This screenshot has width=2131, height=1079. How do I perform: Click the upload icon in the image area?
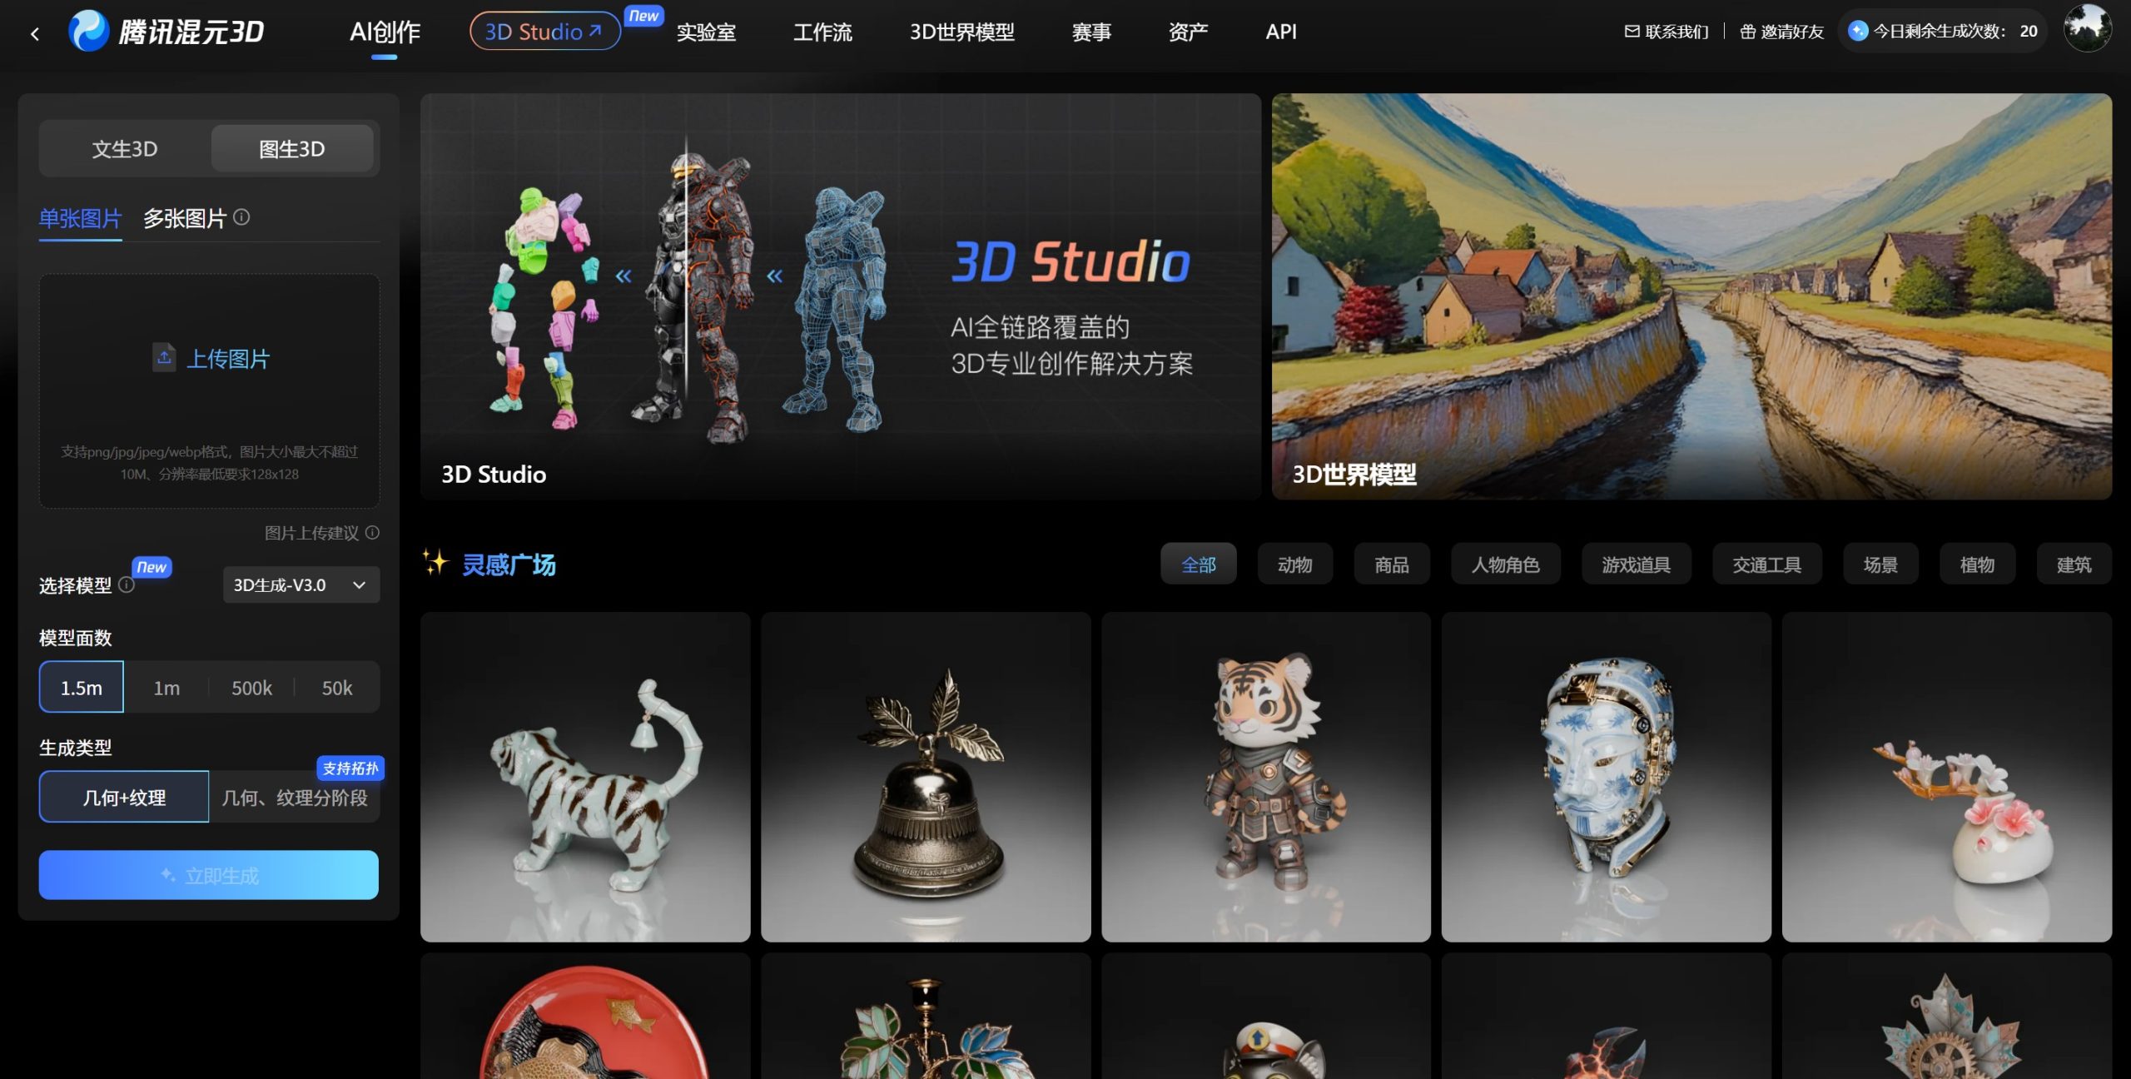(x=164, y=358)
